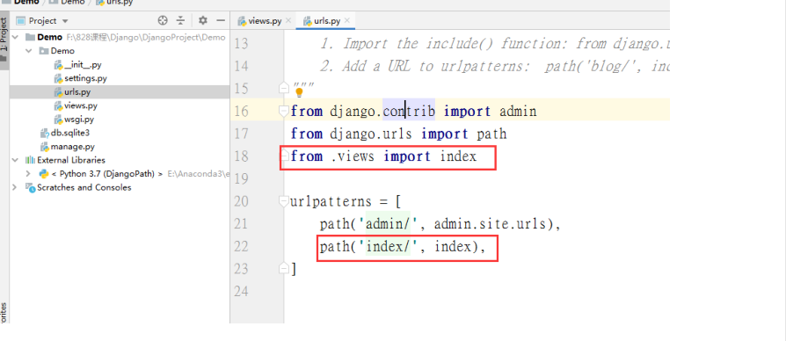The image size is (786, 341).
Task: Select views.py in project tree
Action: (x=76, y=105)
